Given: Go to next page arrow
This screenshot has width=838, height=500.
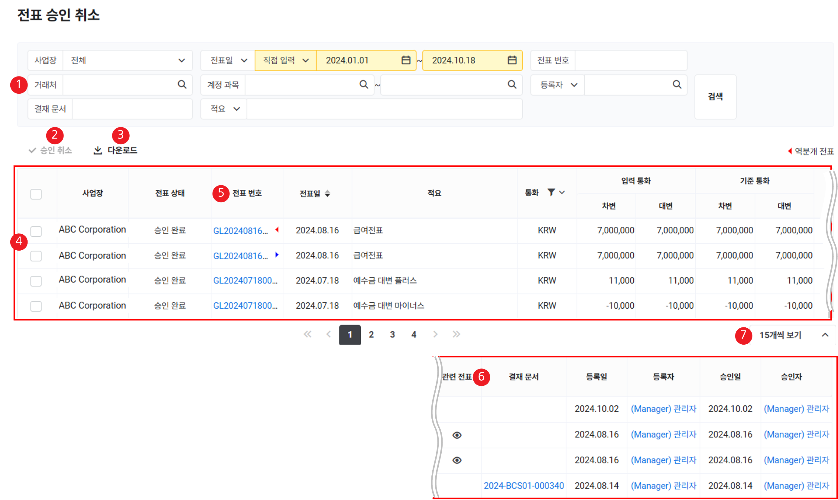Looking at the screenshot, I should point(435,334).
